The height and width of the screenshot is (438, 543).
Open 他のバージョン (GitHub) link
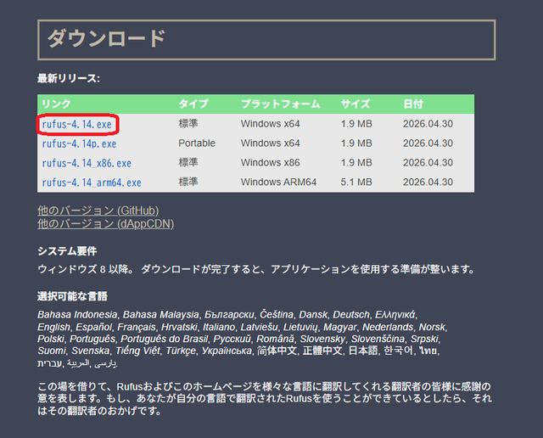tap(98, 211)
